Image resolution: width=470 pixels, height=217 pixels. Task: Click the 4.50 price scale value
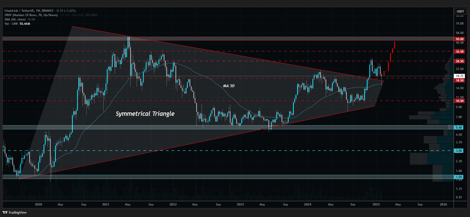click(459, 135)
